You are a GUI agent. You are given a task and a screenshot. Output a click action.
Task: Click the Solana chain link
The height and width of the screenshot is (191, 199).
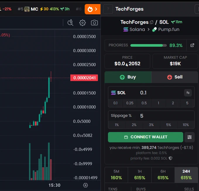point(134,29)
